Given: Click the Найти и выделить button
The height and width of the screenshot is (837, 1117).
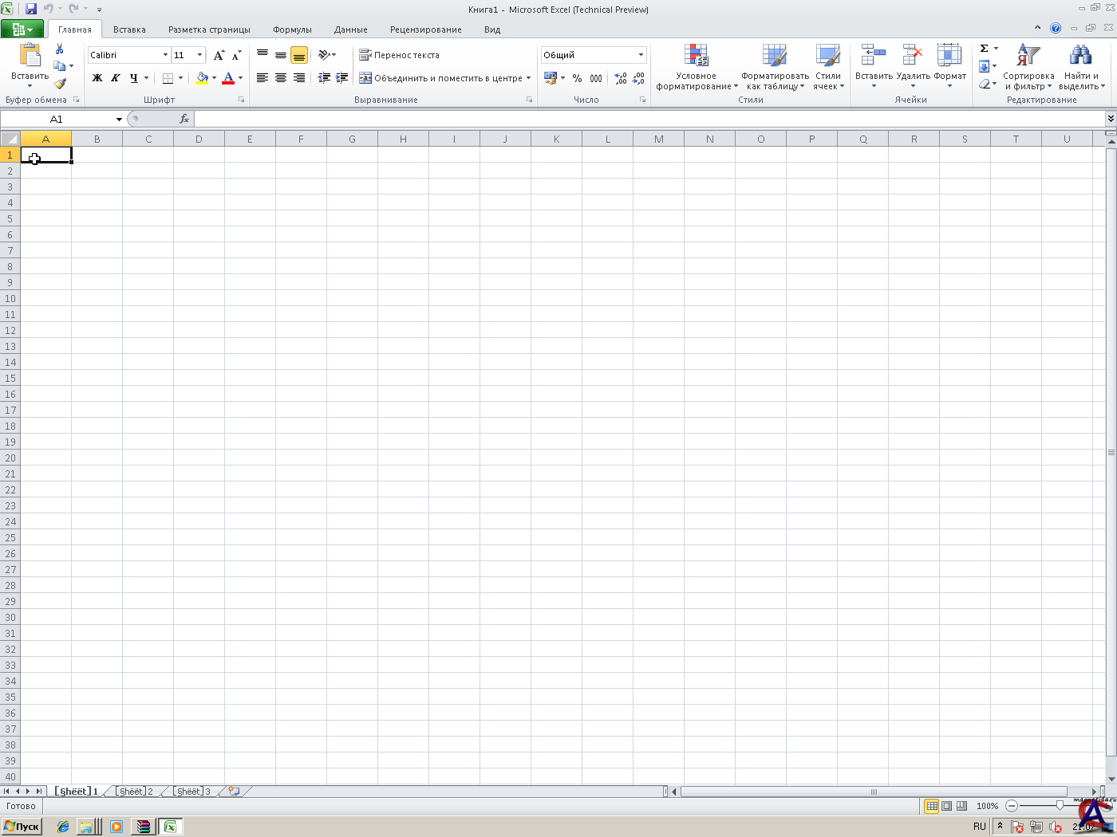Looking at the screenshot, I should pos(1081,68).
